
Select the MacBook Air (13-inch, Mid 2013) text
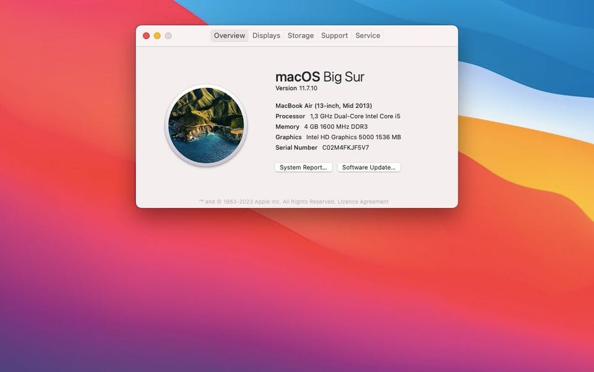coord(324,106)
